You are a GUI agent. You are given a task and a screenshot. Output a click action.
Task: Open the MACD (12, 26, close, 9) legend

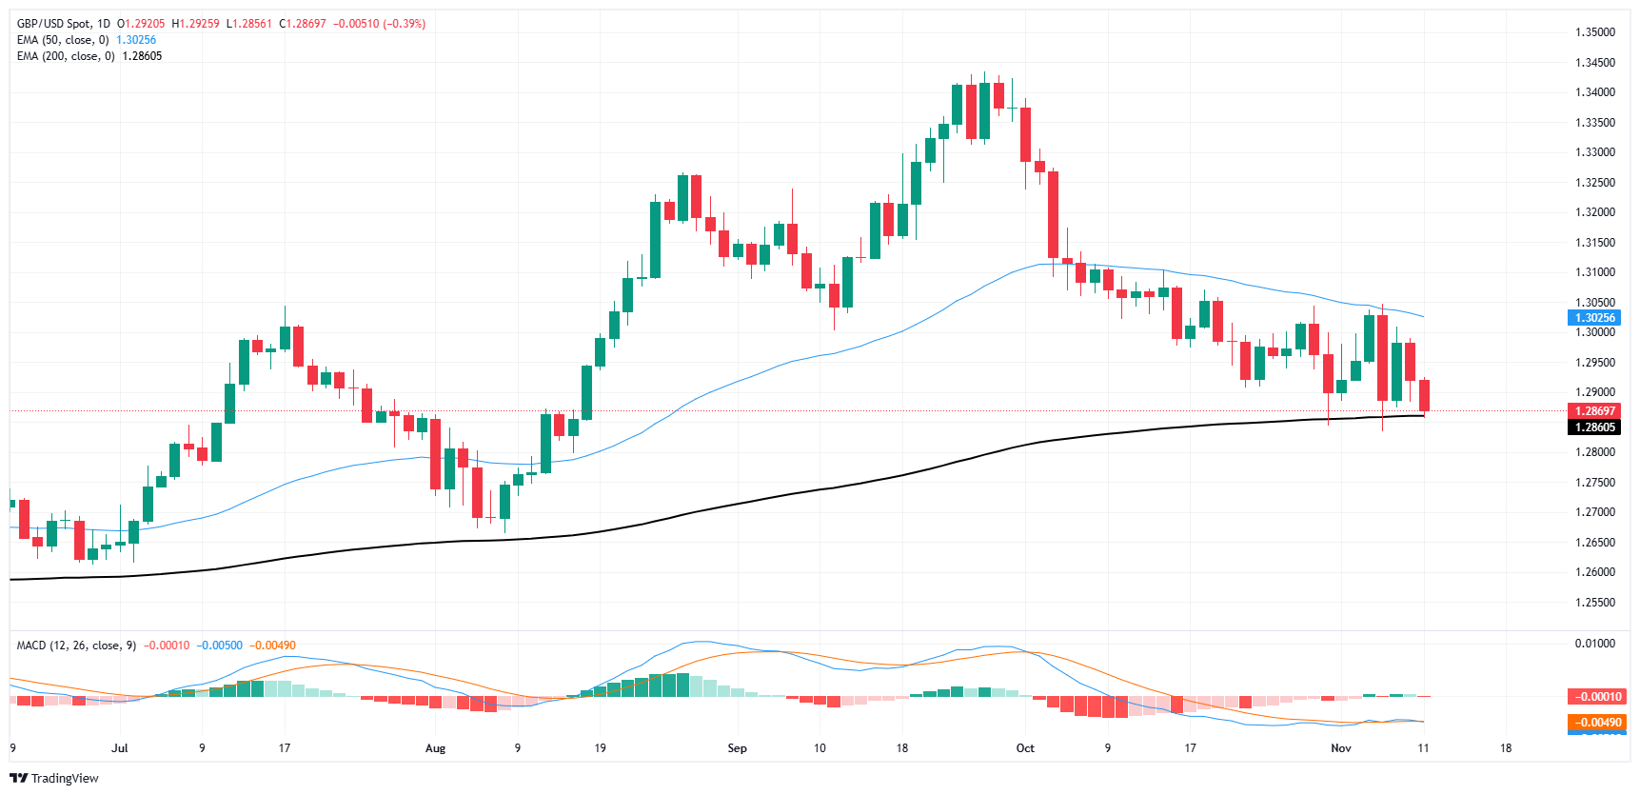(76, 646)
